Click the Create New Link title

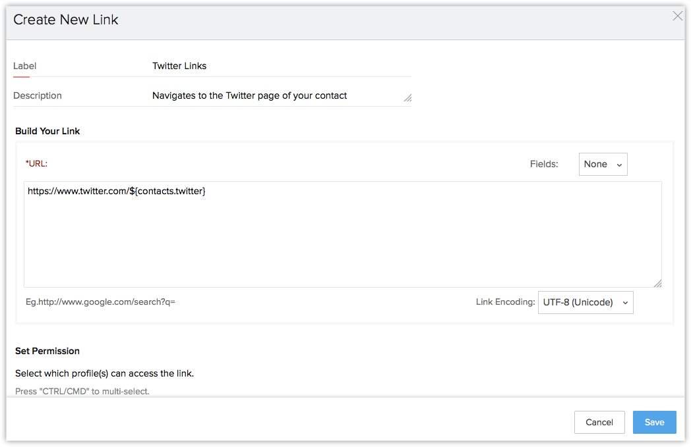(66, 20)
